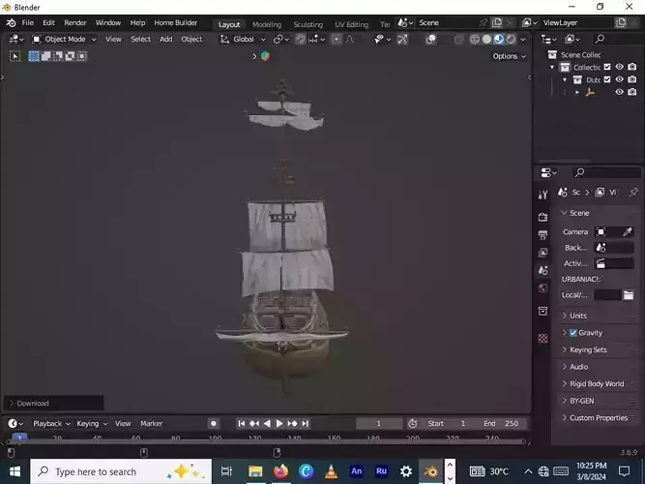Choose the Set selection mode icon

pos(34,56)
